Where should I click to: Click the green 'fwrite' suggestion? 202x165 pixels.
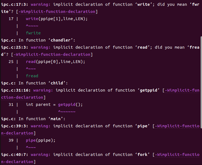[x=33, y=33]
